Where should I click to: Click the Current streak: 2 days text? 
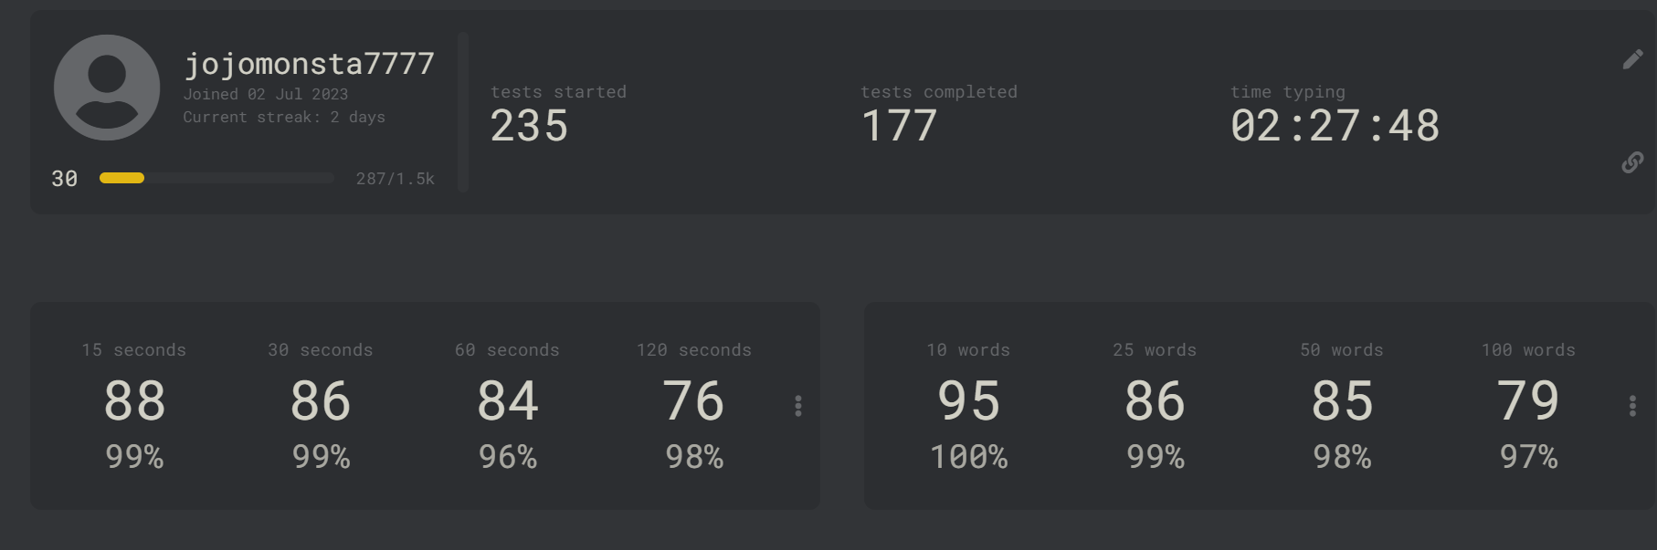coord(284,117)
